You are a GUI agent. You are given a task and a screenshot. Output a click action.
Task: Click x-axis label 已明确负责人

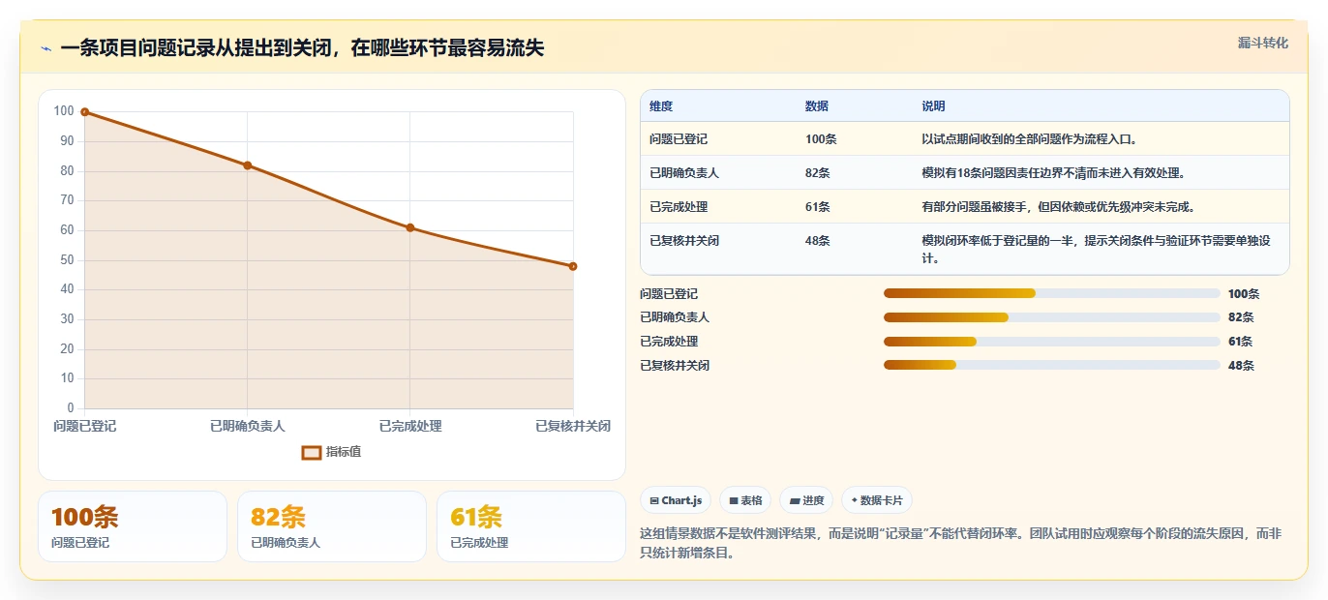[x=248, y=426]
